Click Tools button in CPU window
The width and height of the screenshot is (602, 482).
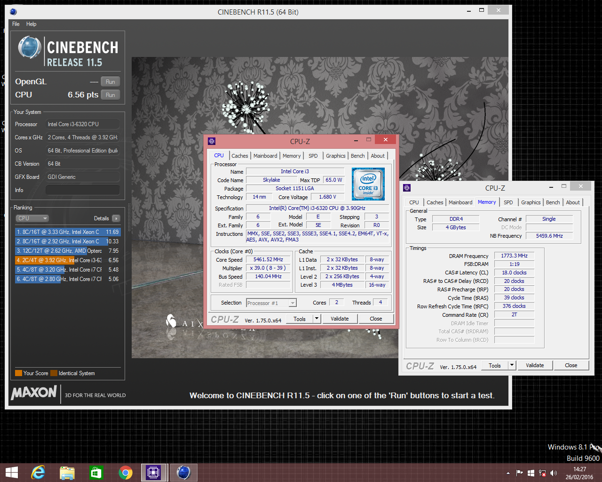(300, 319)
